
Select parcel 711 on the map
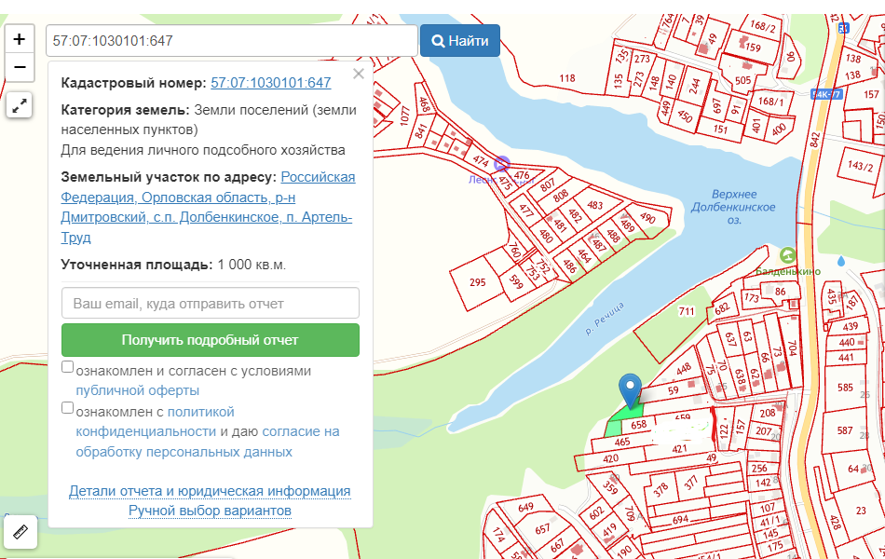687,311
